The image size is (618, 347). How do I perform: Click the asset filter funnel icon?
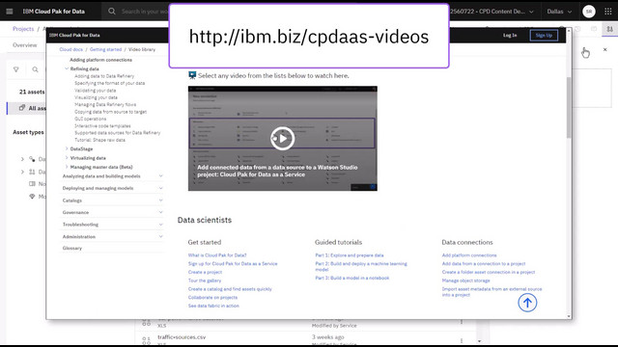pyautogui.click(x=16, y=69)
